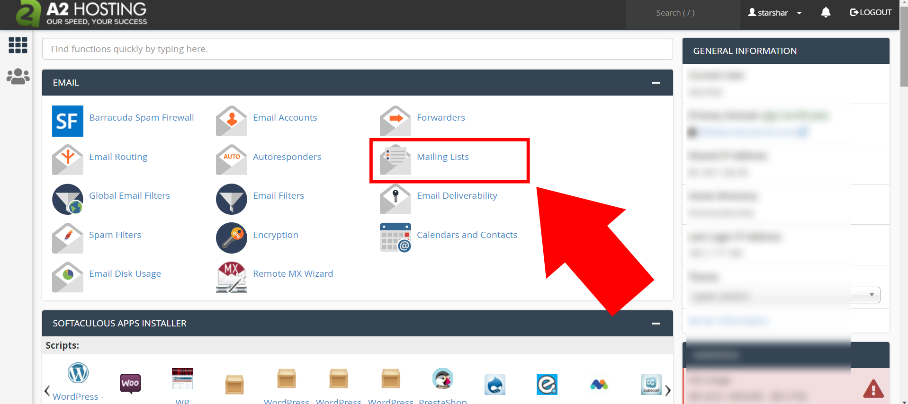This screenshot has width=908, height=404.
Task: Click the CubeCart script icon
Action: (651, 385)
